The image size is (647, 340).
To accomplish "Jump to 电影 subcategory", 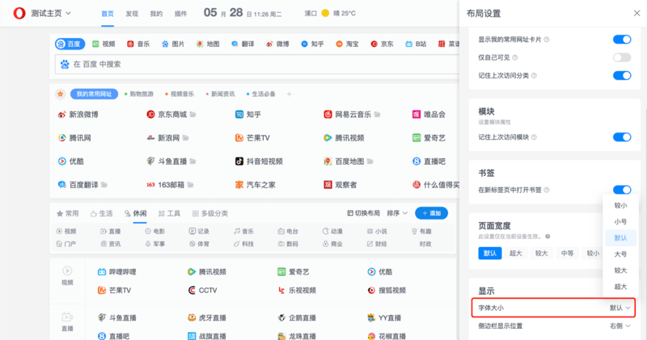I will click(x=155, y=231).
